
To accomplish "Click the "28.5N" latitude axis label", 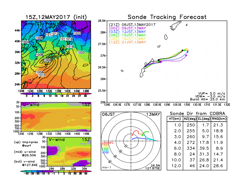I will coord(102,21).
